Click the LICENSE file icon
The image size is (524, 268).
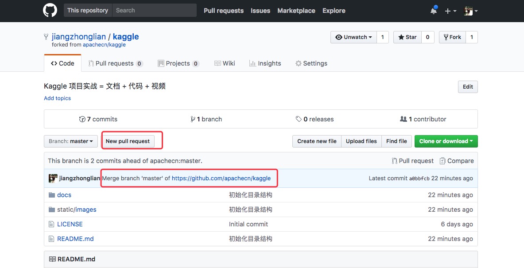click(x=52, y=224)
